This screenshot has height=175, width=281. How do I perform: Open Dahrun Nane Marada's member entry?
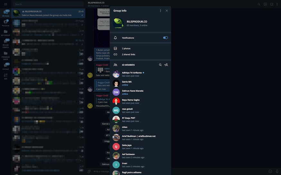(x=132, y=92)
